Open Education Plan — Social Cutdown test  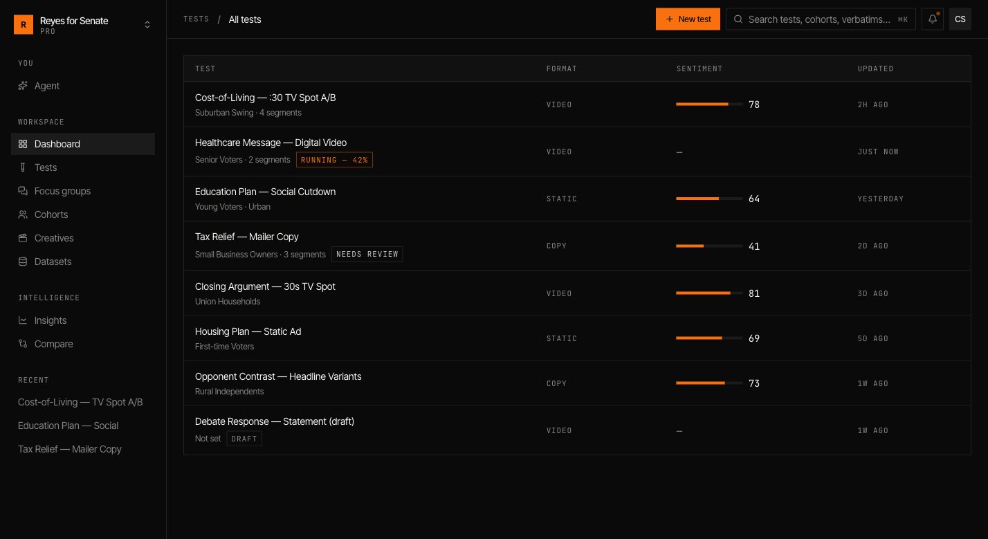point(265,192)
